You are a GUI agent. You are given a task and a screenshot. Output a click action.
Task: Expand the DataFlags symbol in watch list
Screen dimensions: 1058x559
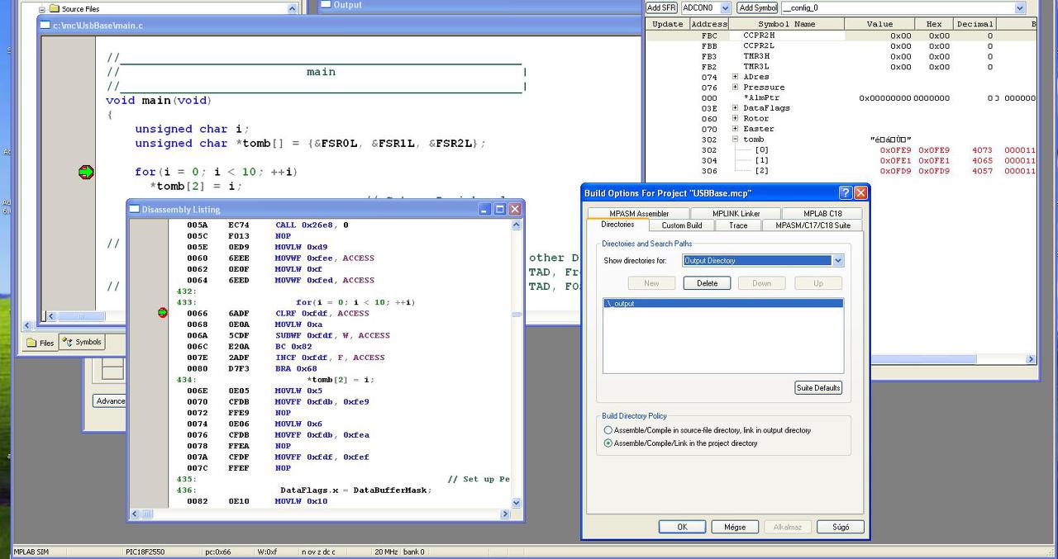pyautogui.click(x=735, y=108)
